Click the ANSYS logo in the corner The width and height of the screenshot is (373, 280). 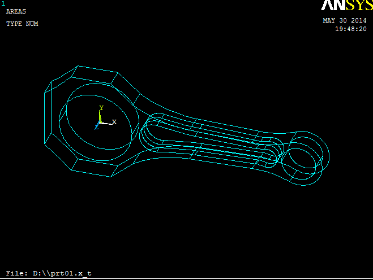347,5
